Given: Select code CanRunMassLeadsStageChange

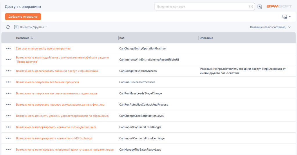Looking at the screenshot, I should tap(141, 93).
